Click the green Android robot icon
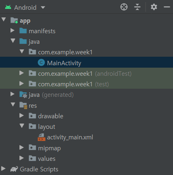 [x=8, y=7]
